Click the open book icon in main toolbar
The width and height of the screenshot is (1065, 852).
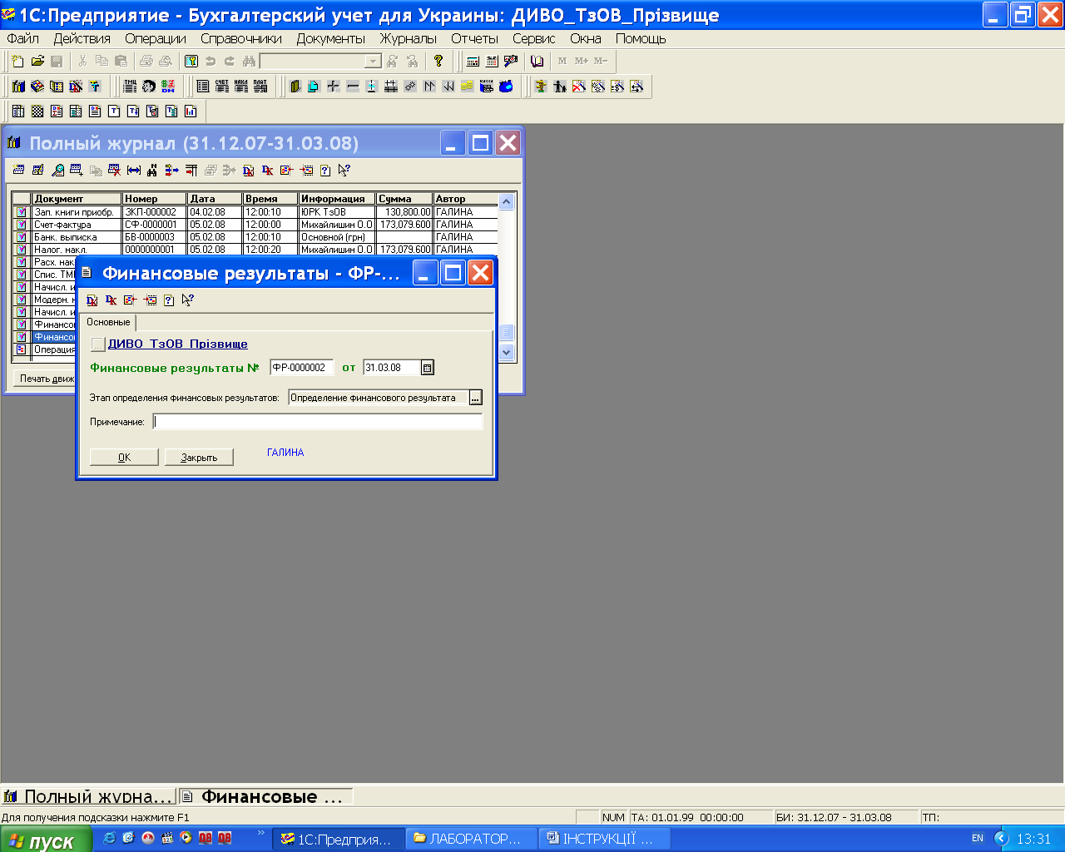click(537, 62)
